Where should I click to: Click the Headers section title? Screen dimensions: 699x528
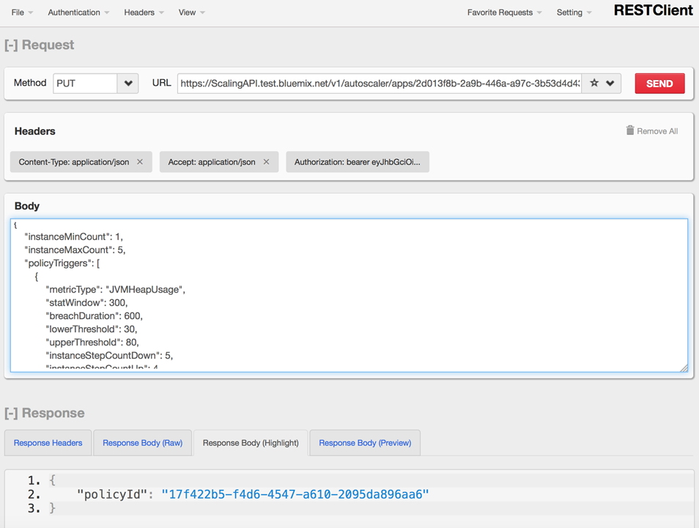(34, 131)
